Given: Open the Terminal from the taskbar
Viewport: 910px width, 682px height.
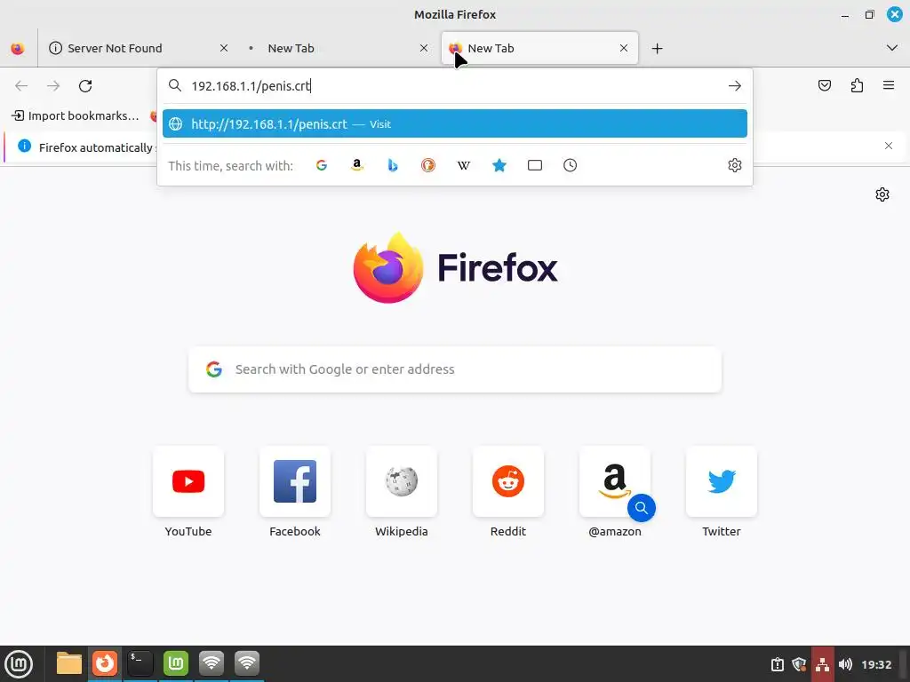Looking at the screenshot, I should (140, 663).
